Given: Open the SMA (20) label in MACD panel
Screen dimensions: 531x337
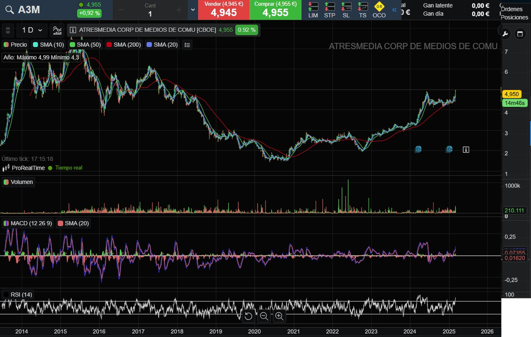Looking at the screenshot, I should (73, 223).
